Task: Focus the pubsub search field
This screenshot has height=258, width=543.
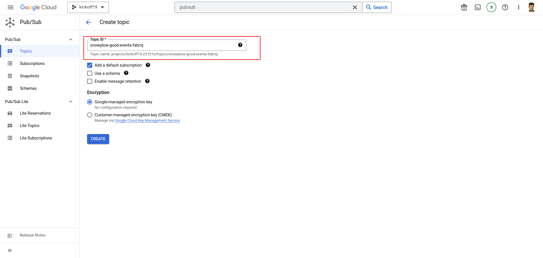Action: [263, 7]
